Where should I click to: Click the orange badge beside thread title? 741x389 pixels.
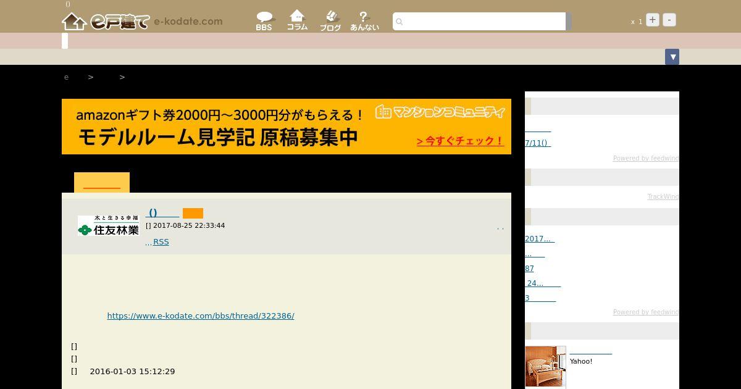(x=193, y=213)
